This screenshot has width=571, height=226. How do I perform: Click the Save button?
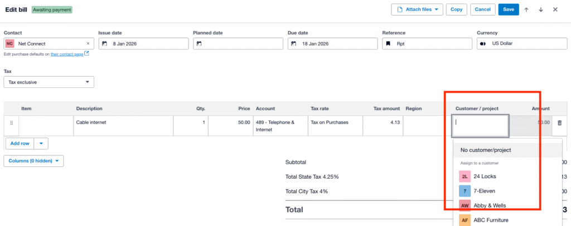(509, 9)
